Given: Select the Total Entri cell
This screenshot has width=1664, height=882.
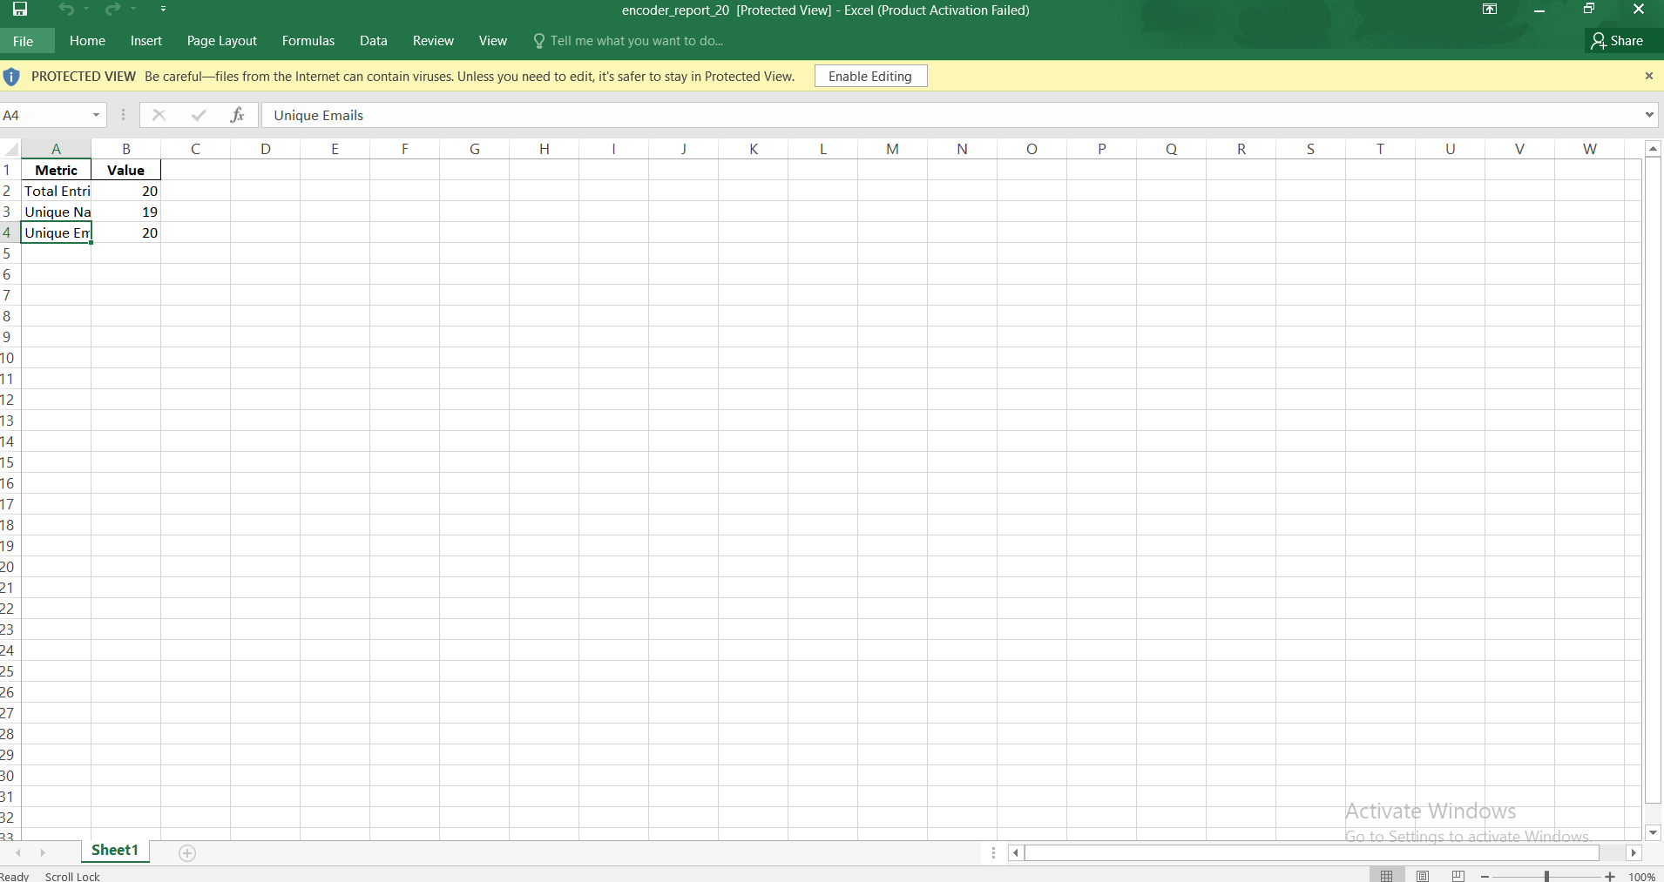Looking at the screenshot, I should click(56, 191).
